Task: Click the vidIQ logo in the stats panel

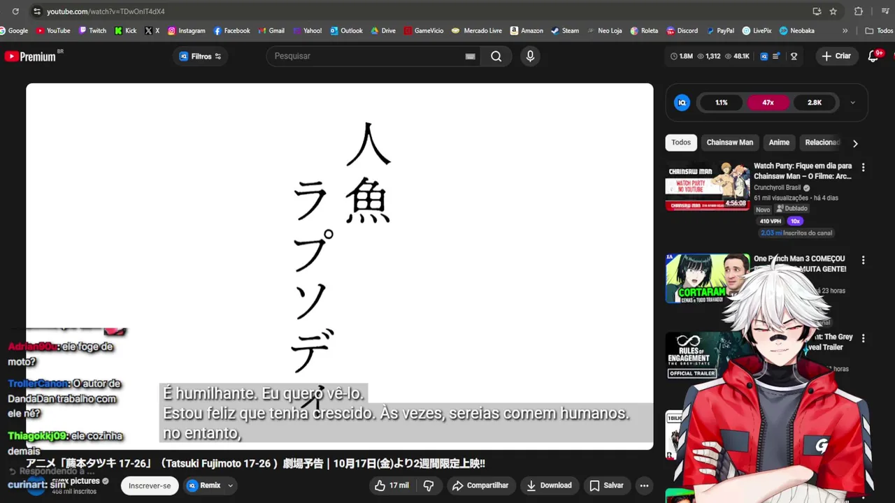Action: point(682,103)
